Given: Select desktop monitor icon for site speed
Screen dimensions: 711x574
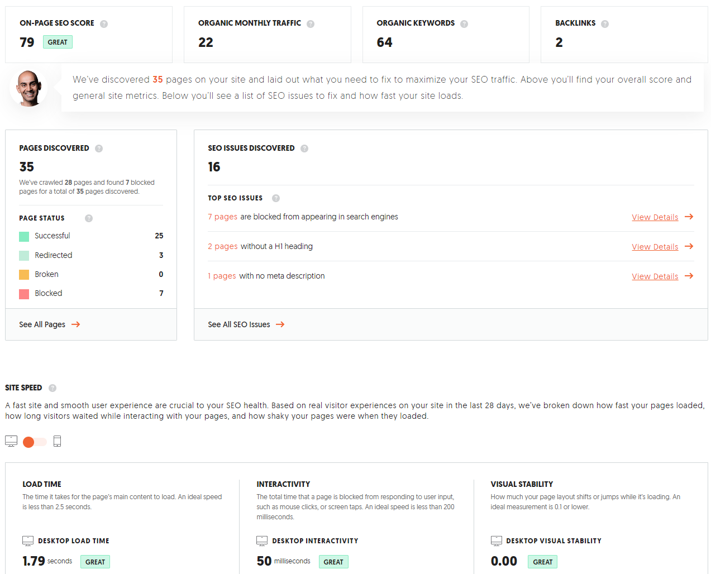Looking at the screenshot, I should click(11, 441).
